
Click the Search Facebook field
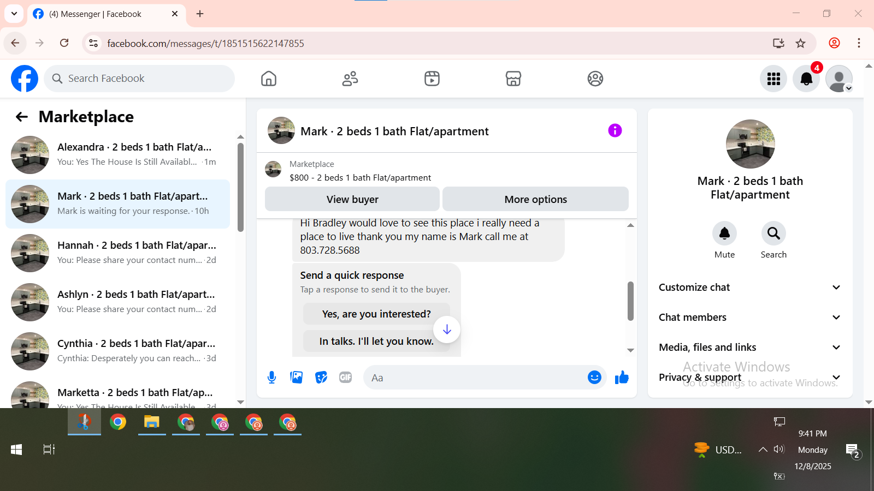139,79
